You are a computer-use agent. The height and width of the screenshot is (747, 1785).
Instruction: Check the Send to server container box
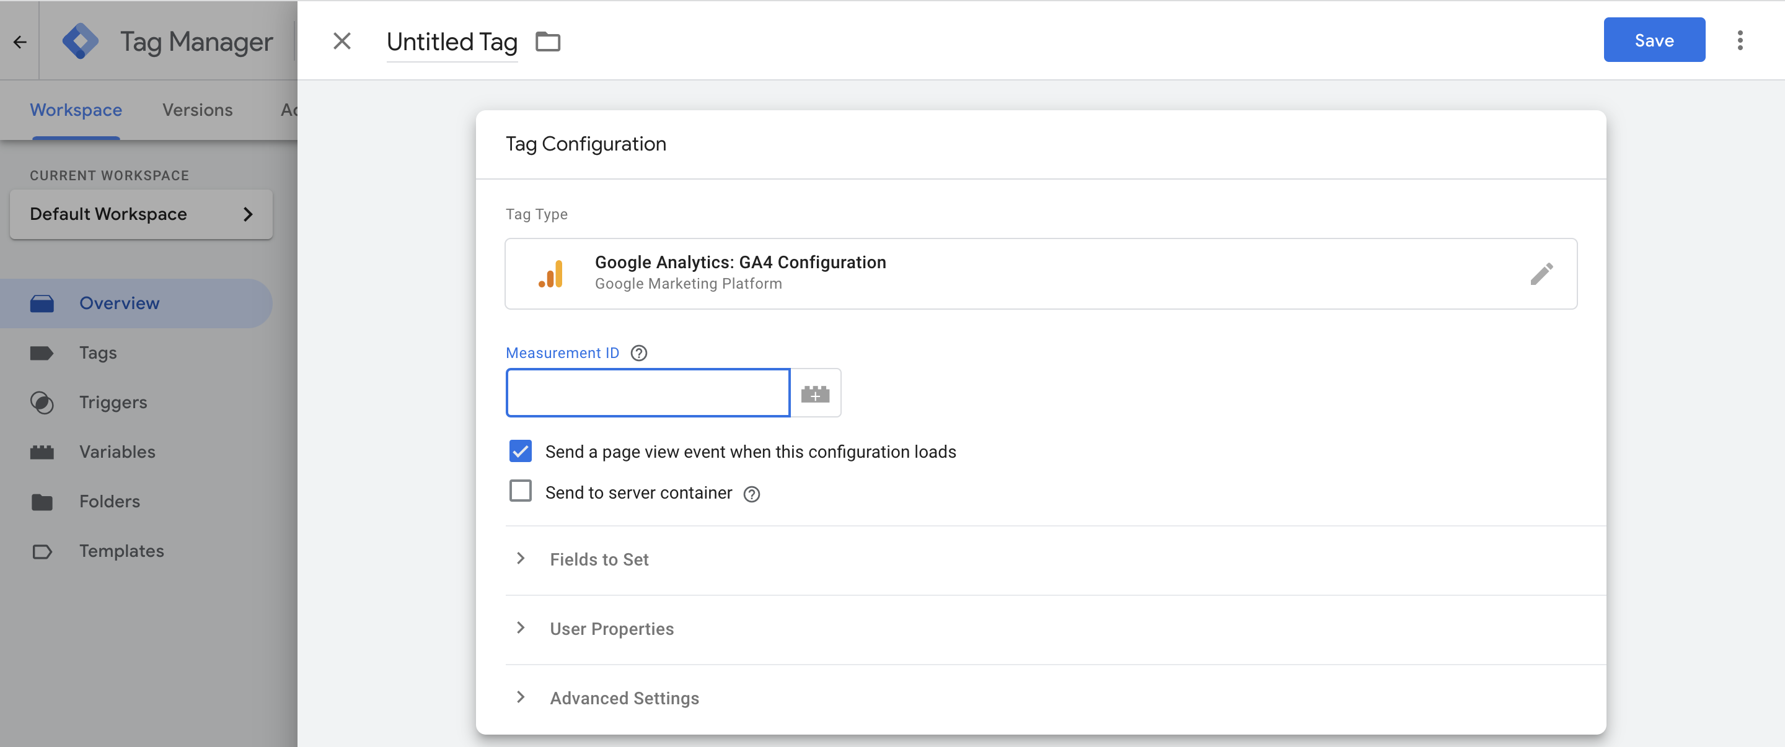point(521,491)
